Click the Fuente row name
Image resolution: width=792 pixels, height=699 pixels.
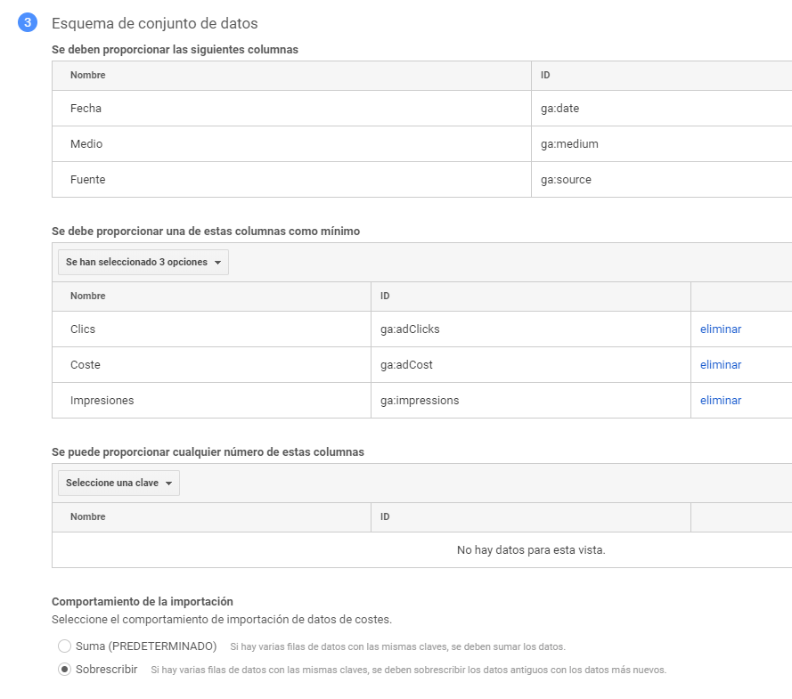click(x=88, y=180)
